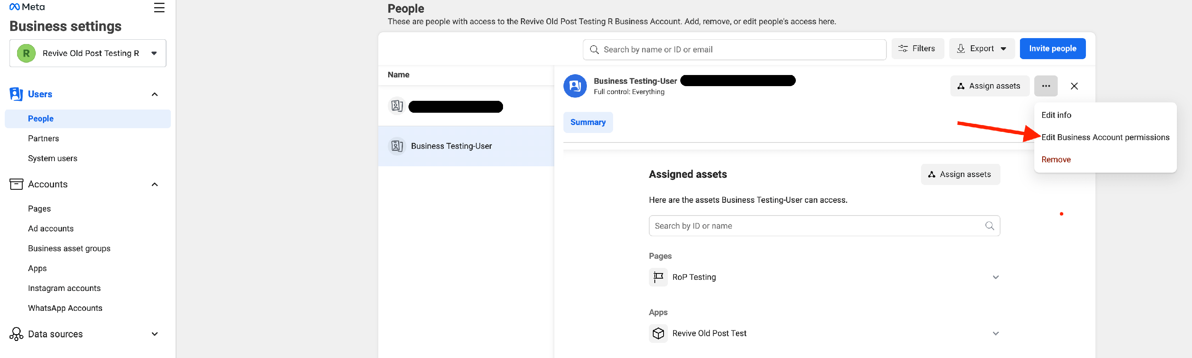The width and height of the screenshot is (1192, 358).
Task: Open the Export dropdown
Action: (981, 48)
